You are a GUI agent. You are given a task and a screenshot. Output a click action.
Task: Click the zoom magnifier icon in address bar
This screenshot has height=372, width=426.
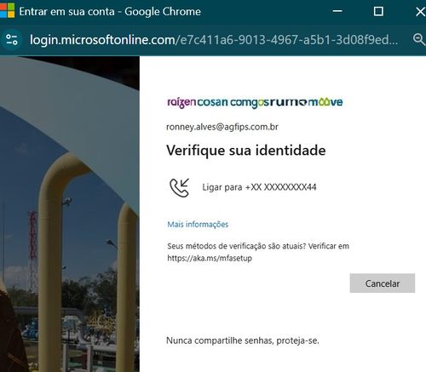(x=419, y=39)
